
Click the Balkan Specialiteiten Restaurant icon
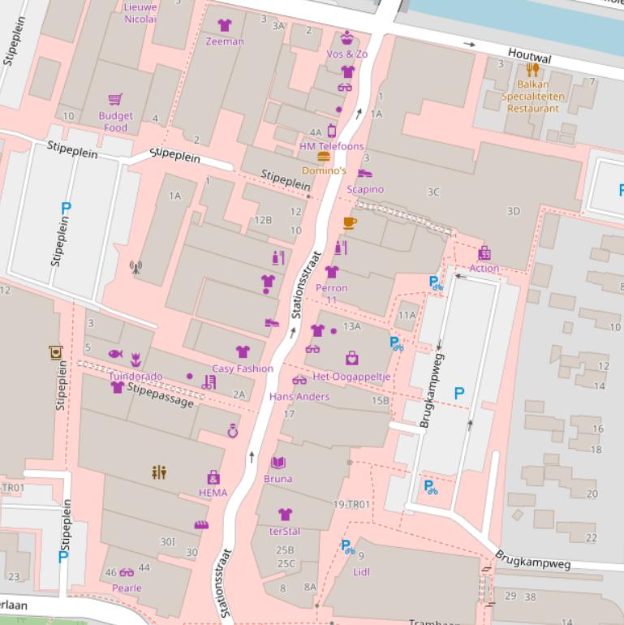point(532,70)
